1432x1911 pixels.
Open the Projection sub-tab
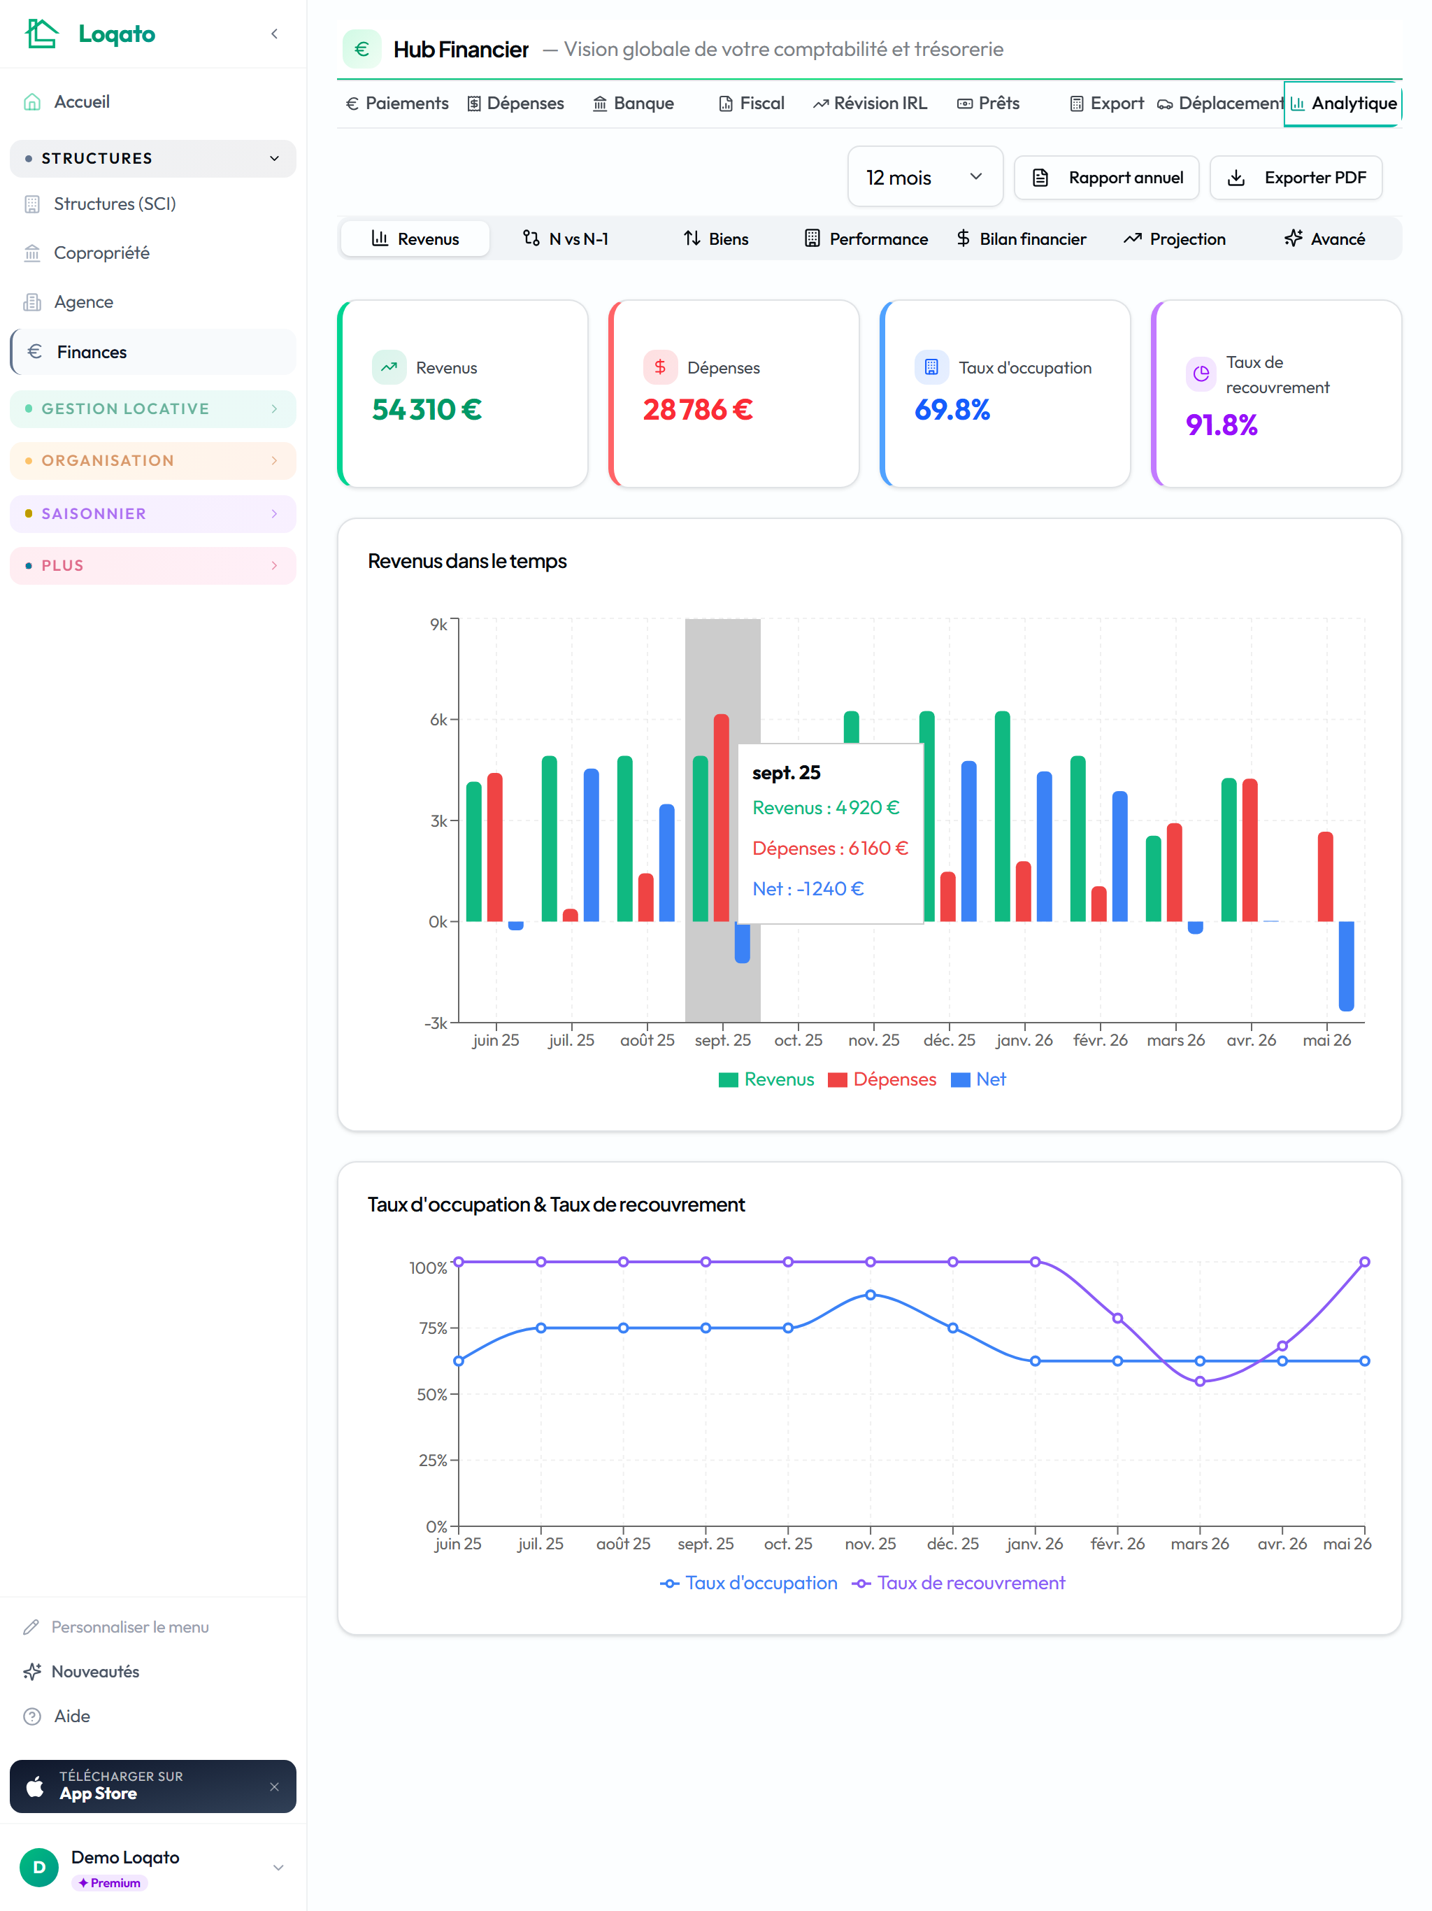coord(1175,239)
